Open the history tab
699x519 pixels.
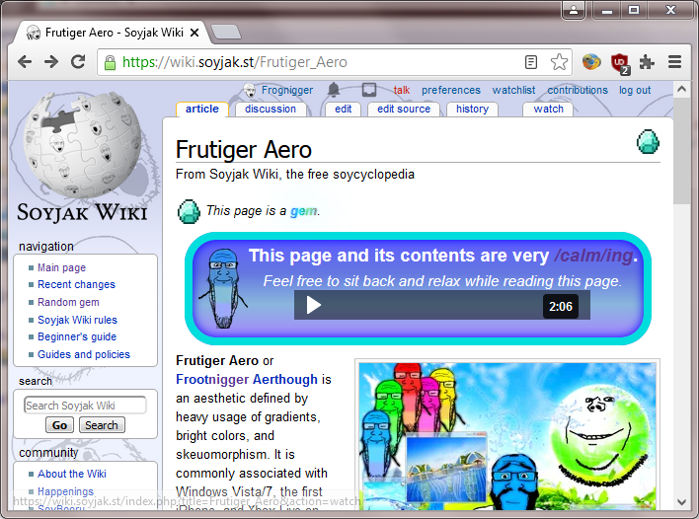(x=472, y=110)
